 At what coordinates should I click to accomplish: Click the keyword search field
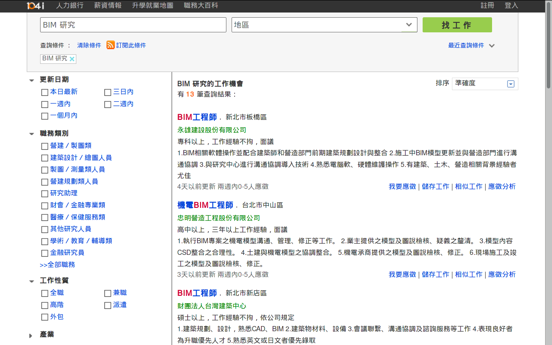133,25
